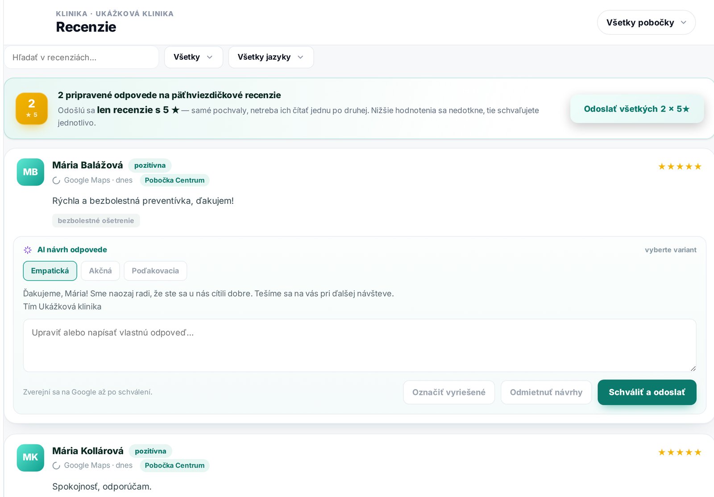Click five-star rating of Mária Kollárová's review

click(x=680, y=452)
